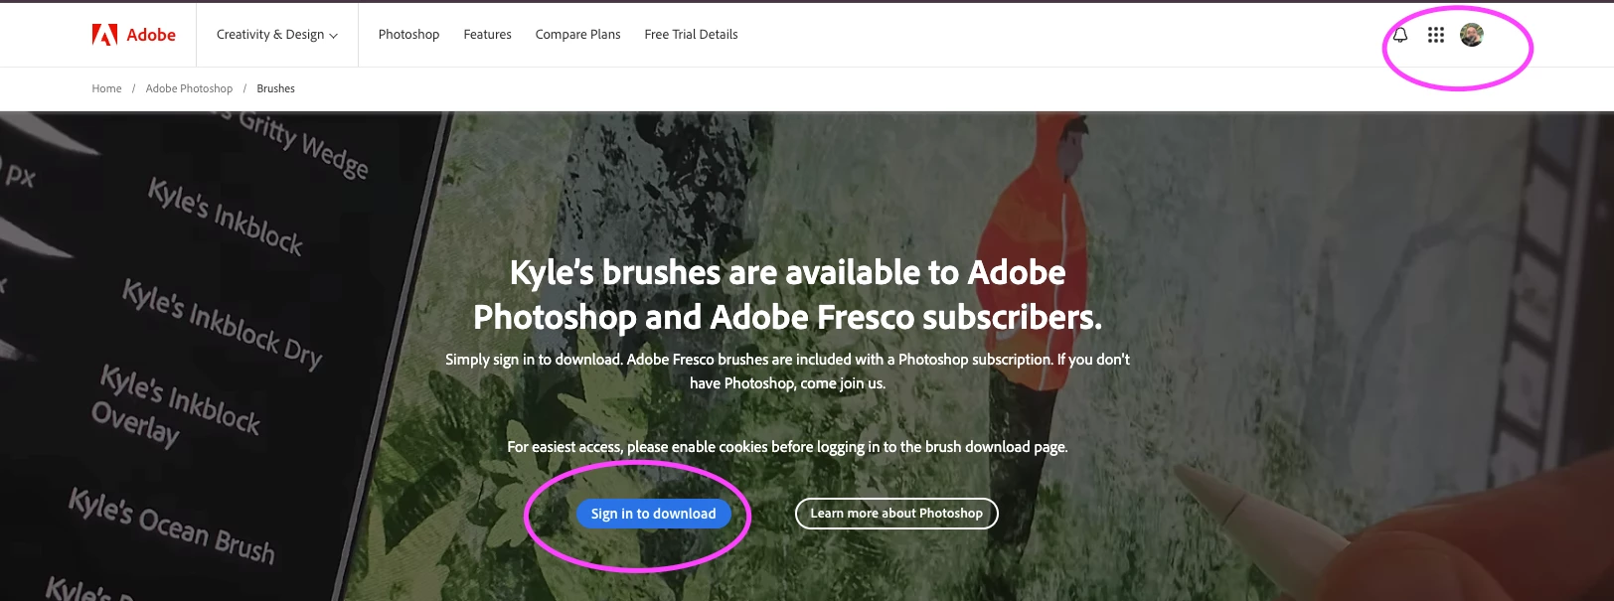The image size is (1614, 601).
Task: Open the app switcher grid icon
Action: click(x=1436, y=35)
